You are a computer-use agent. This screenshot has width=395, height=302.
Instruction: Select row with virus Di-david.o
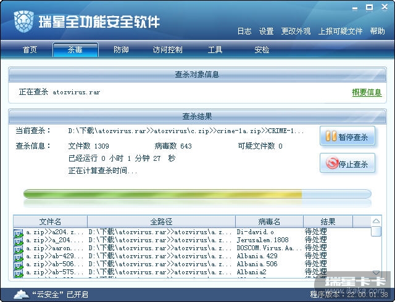[192, 232]
